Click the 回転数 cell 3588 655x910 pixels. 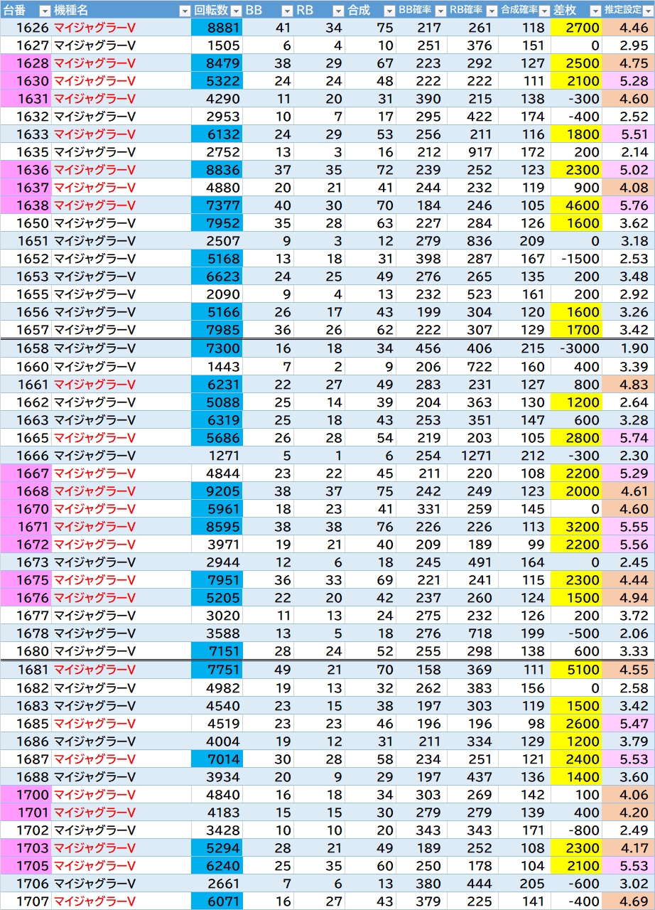click(x=217, y=633)
